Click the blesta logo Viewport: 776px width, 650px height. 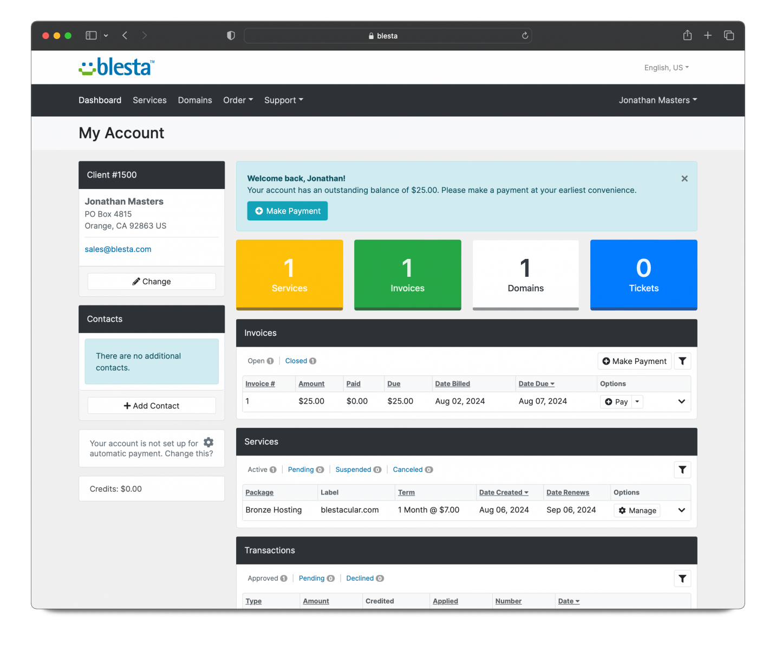coord(117,67)
